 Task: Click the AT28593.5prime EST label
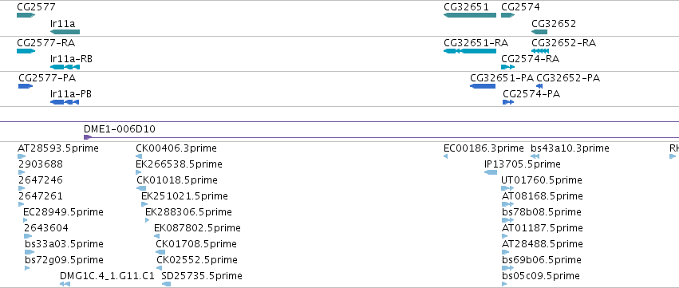[58, 148]
